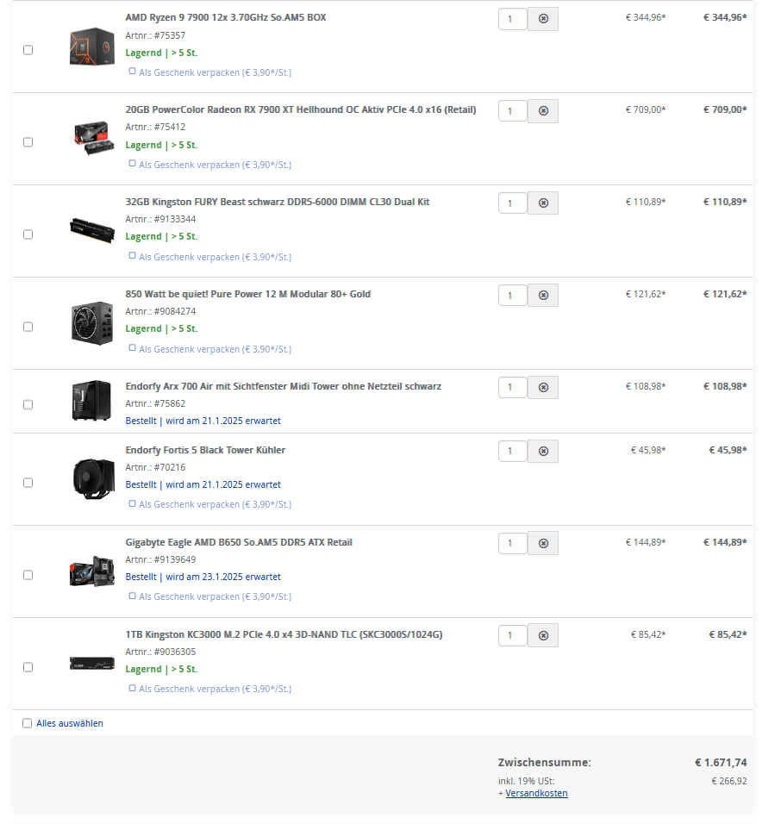Click the quantity field for Kingston FURY Beast RAM
775x824 pixels.
(x=512, y=203)
